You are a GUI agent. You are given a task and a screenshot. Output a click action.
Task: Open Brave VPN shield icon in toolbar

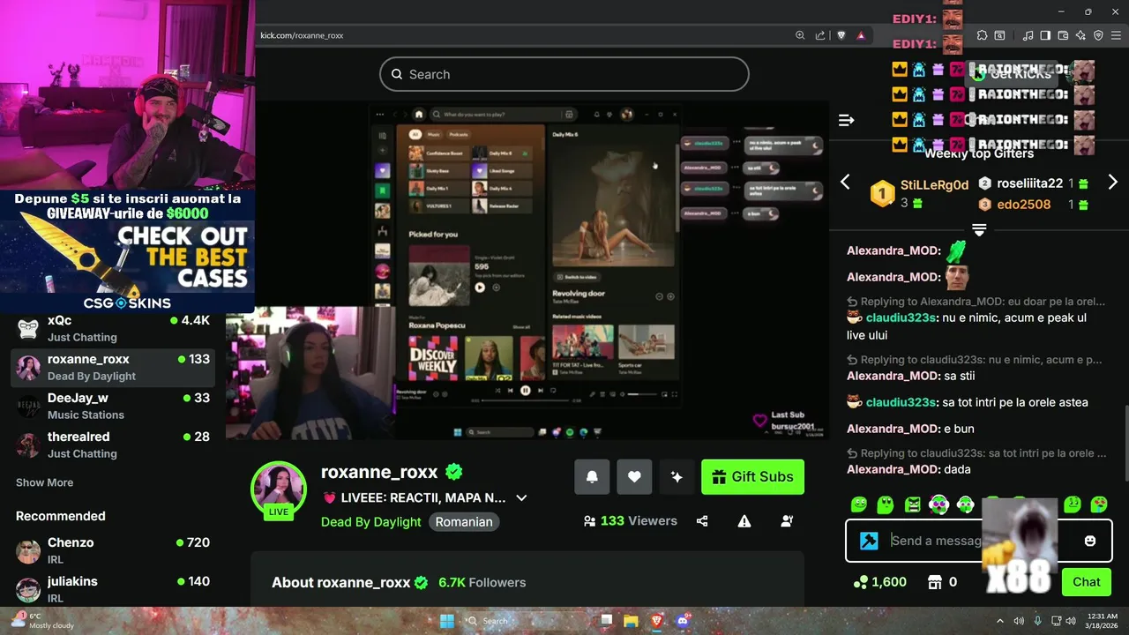click(1098, 35)
